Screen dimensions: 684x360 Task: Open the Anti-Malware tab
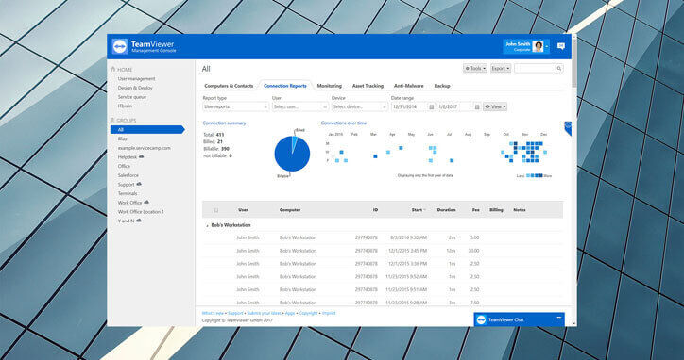click(408, 86)
